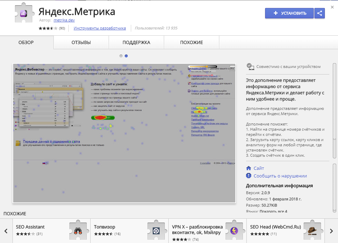338x243 pixels.
Task: Click Обновлено: 1 февраля 2018 г. text
Action: 273,199
